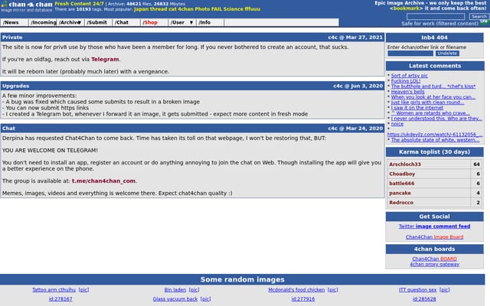Open the 4chan proxy gateway link

pos(434,265)
